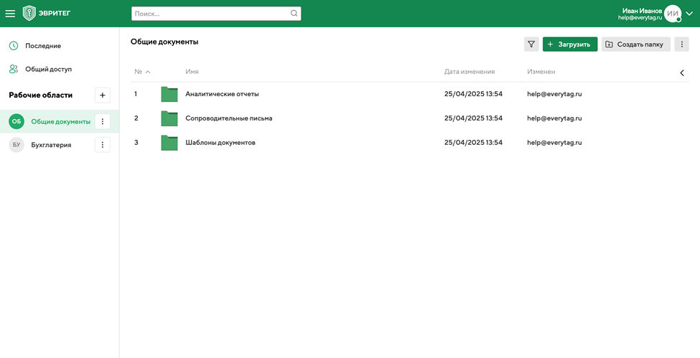This screenshot has height=358, width=700.
Task: Expand the user account dropdown arrow
Action: [689, 14]
